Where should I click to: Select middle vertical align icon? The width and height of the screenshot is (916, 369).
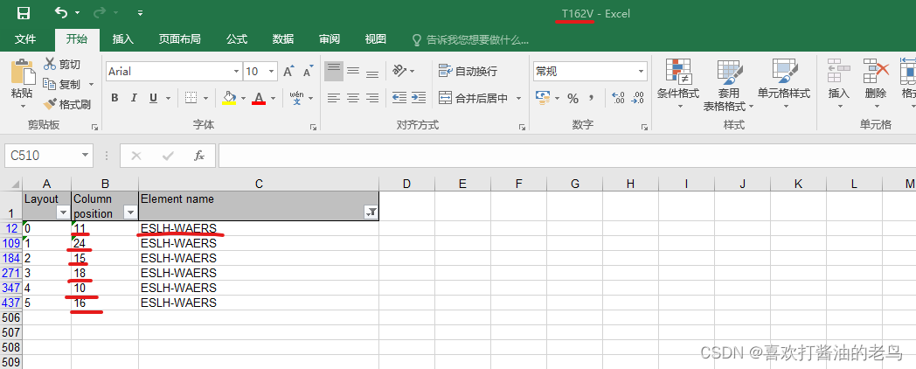point(353,72)
